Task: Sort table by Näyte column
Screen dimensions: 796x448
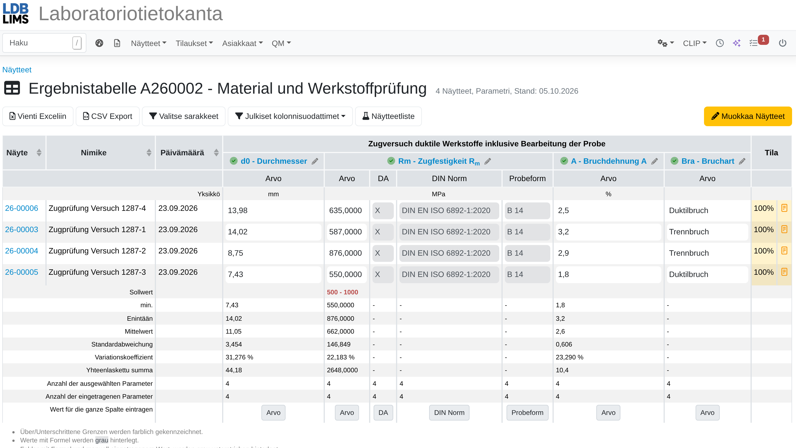Action: pyautogui.click(x=39, y=153)
